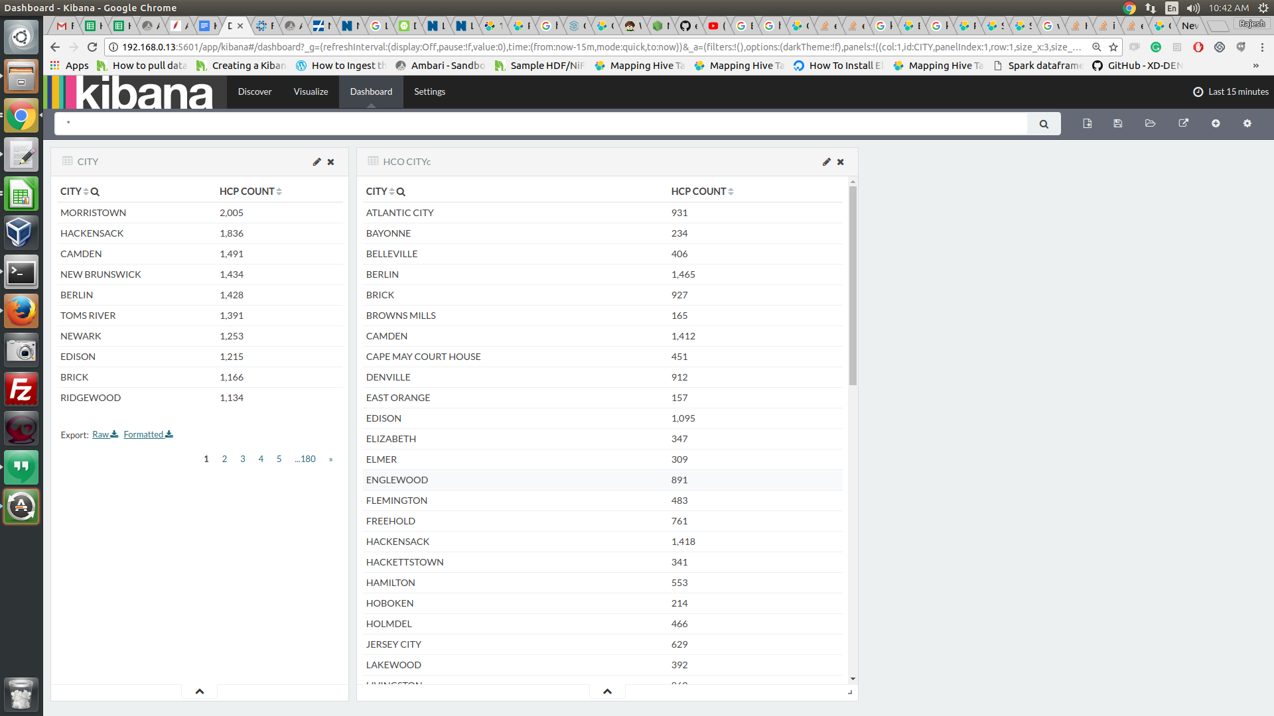Click the search magnifier button
The width and height of the screenshot is (1274, 716).
(x=1044, y=124)
